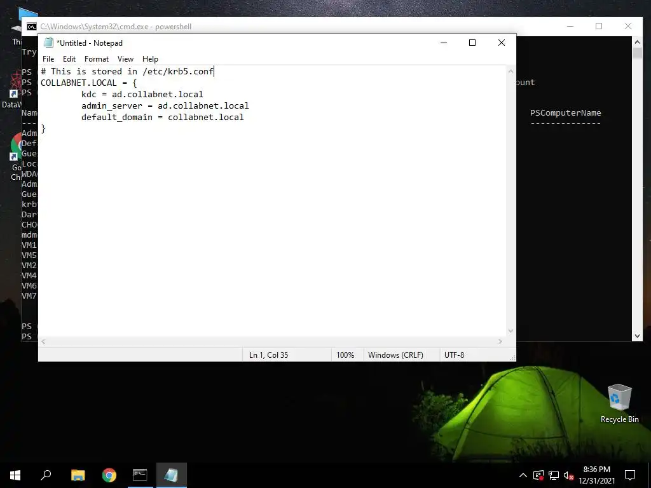Viewport: 651px width, 488px height.
Task: Click the '100%' zoom status entry
Action: point(345,355)
